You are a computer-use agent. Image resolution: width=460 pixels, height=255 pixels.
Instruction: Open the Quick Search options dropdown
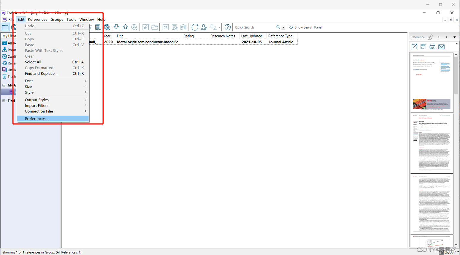[x=283, y=27]
